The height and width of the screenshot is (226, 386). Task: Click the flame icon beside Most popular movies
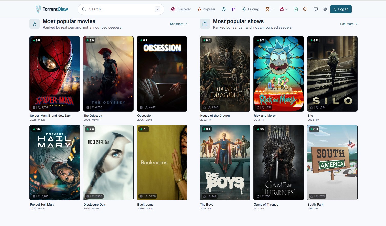[x=35, y=24]
